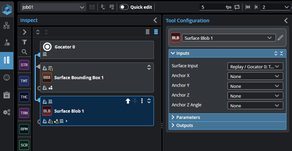Open Surface Blob 1 three-dot menu
The height and width of the screenshot is (151, 292).
pyautogui.click(x=142, y=101)
